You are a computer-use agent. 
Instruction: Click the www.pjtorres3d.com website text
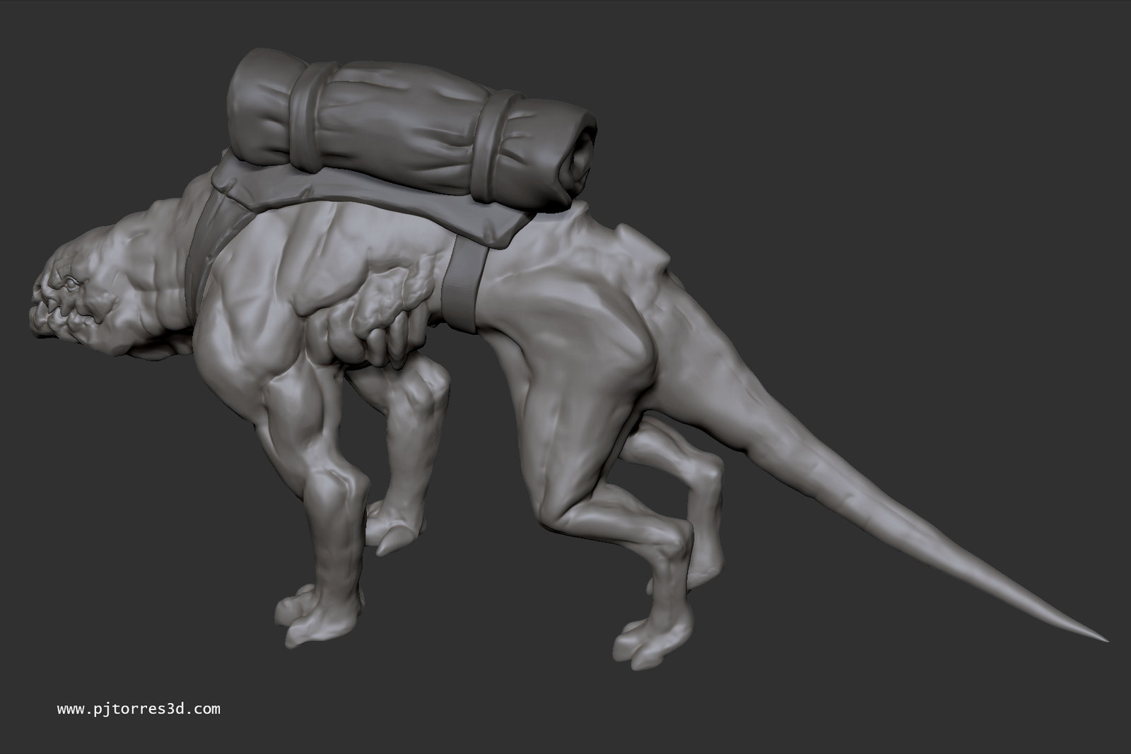click(139, 709)
